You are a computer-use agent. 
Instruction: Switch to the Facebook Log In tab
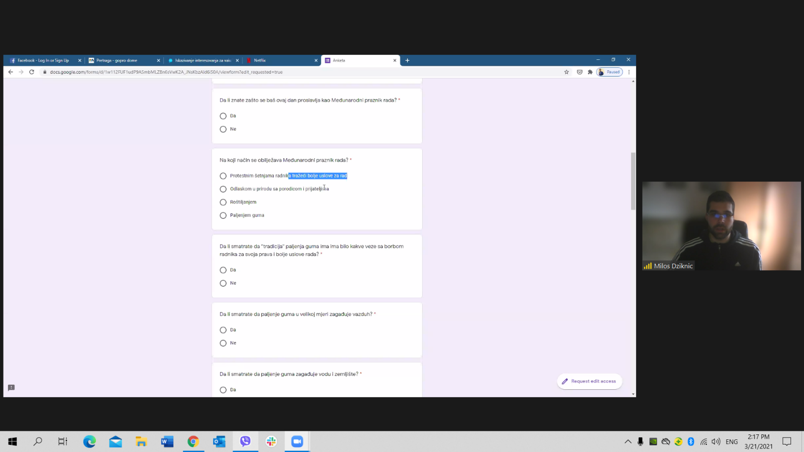click(43, 60)
